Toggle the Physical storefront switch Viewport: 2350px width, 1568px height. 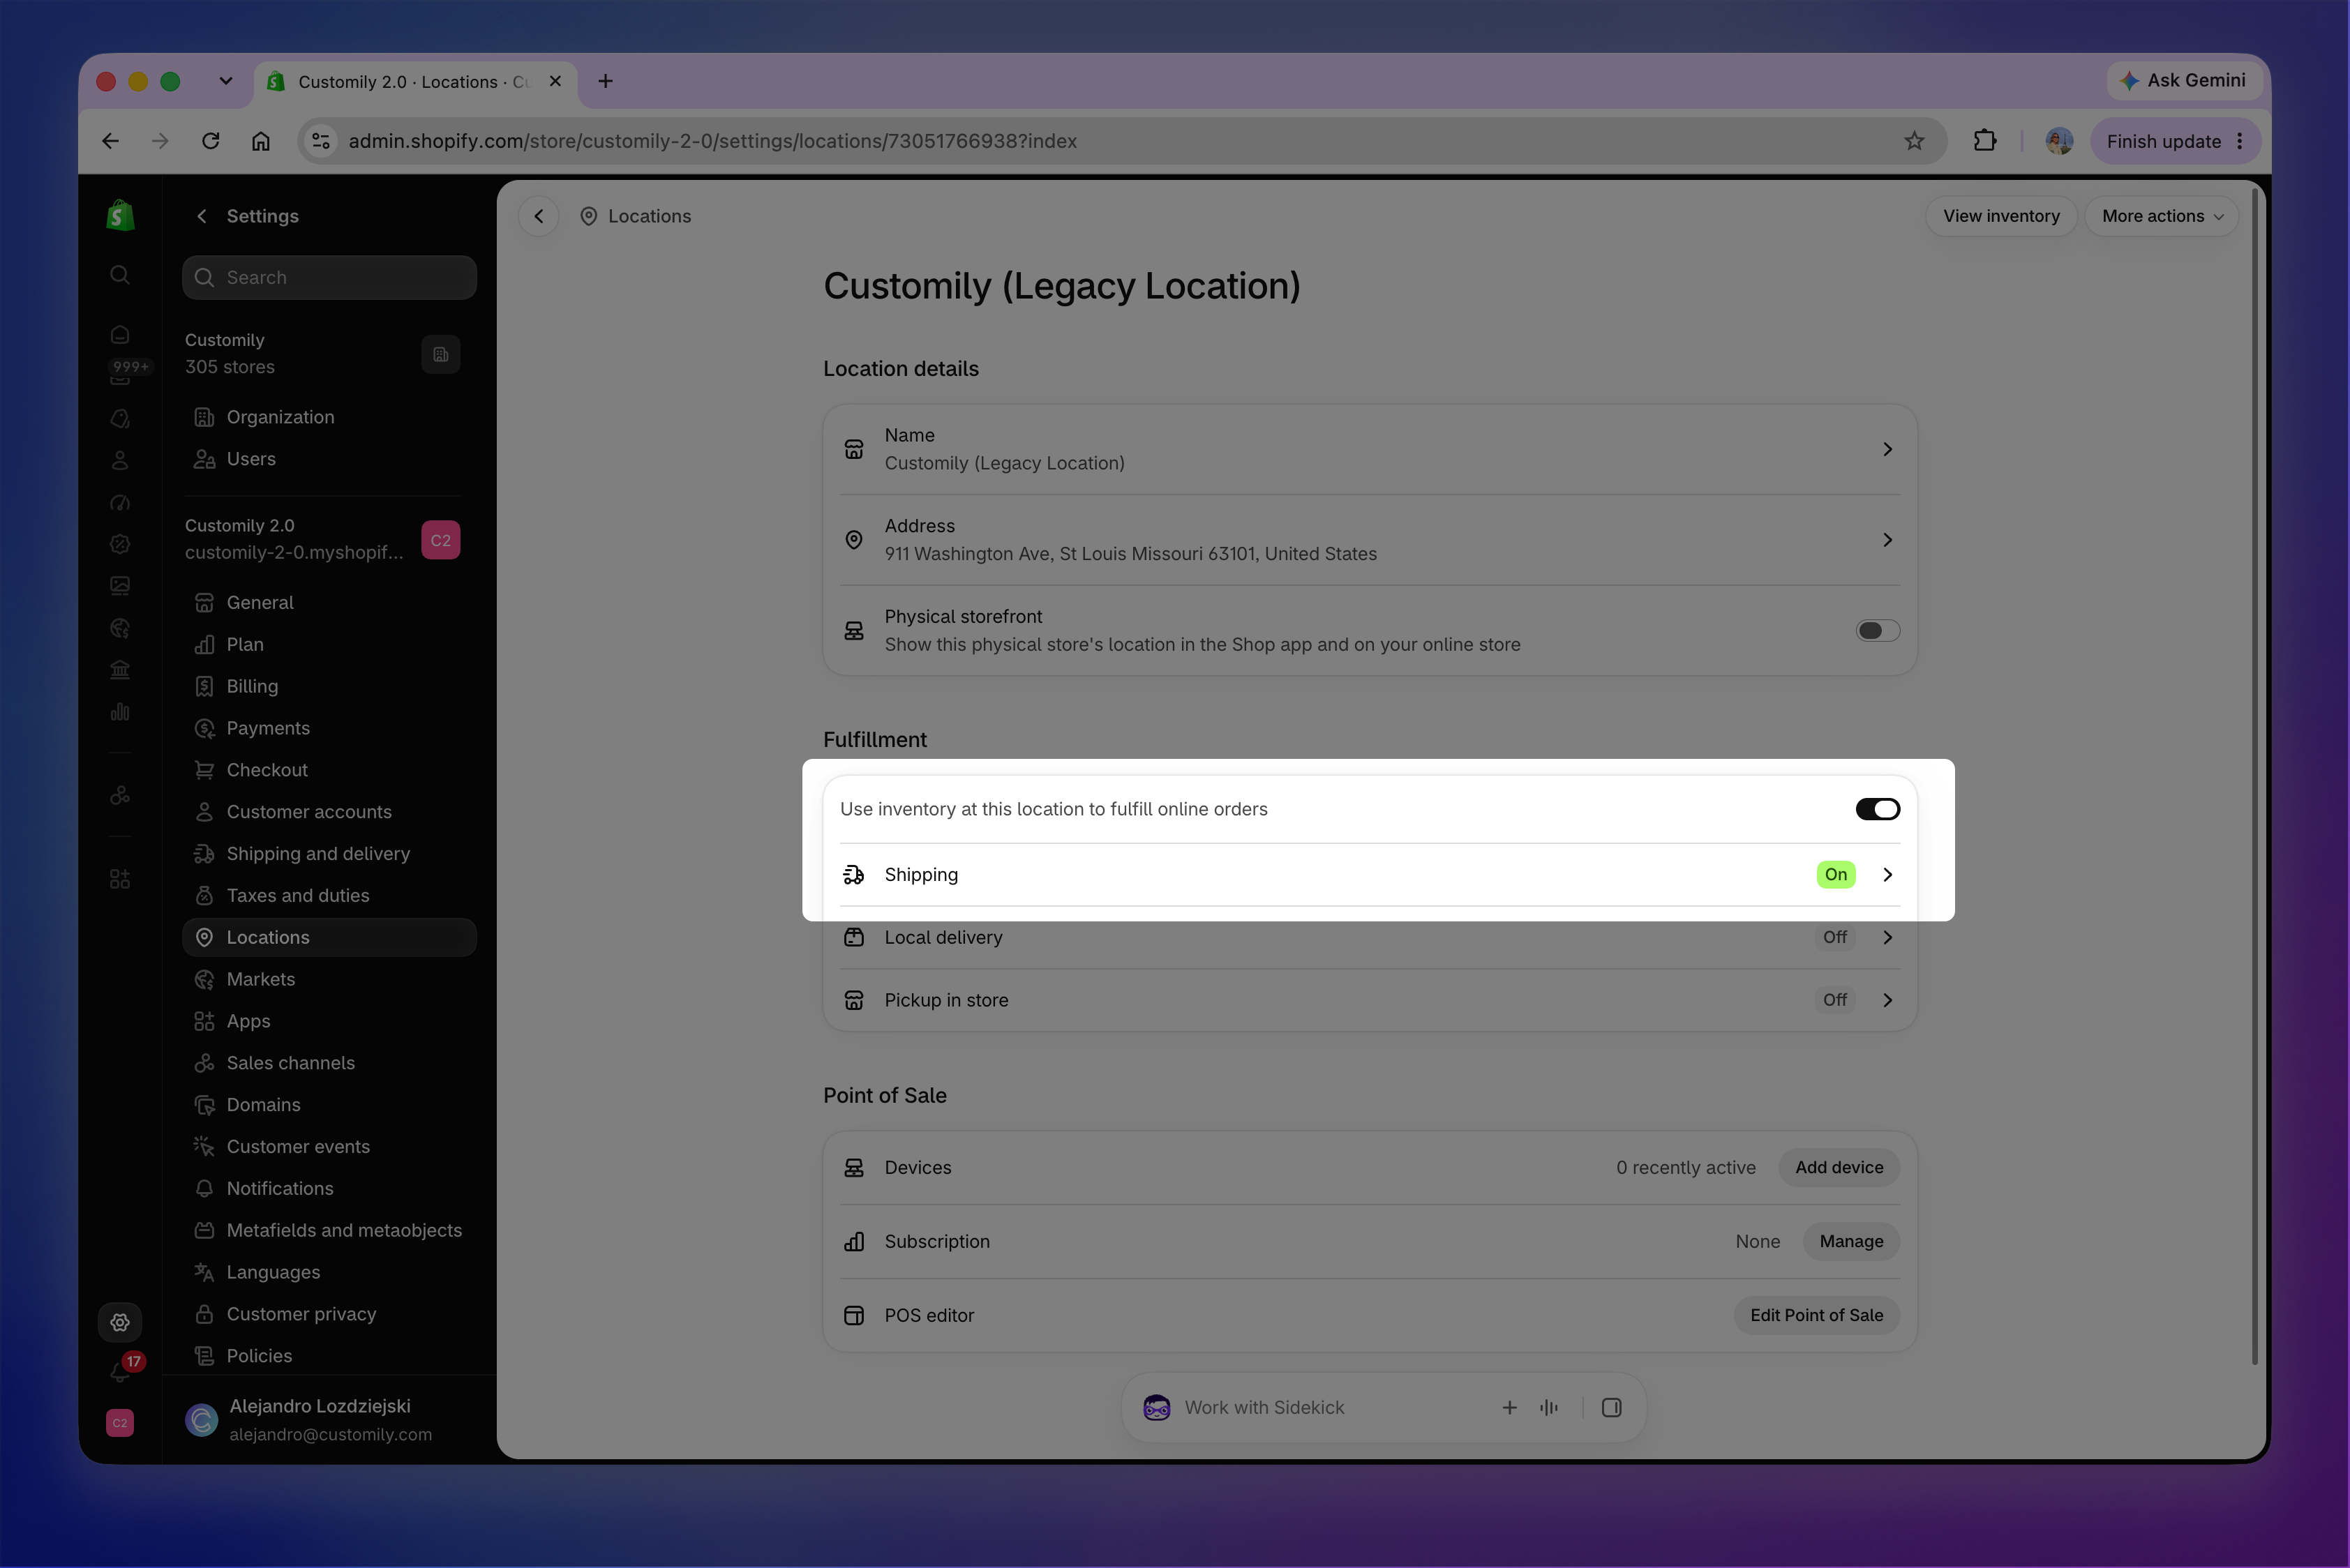(1878, 630)
